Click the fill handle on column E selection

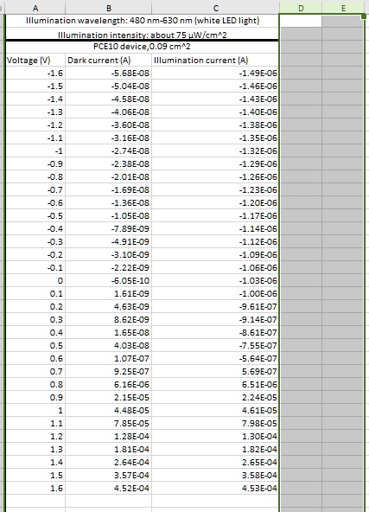click(x=364, y=16)
